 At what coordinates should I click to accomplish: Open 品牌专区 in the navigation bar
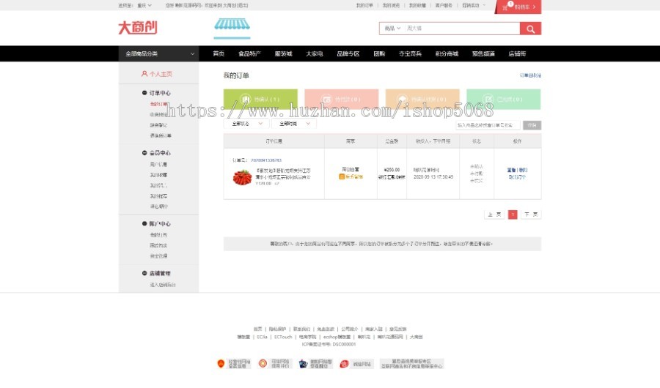click(x=348, y=53)
